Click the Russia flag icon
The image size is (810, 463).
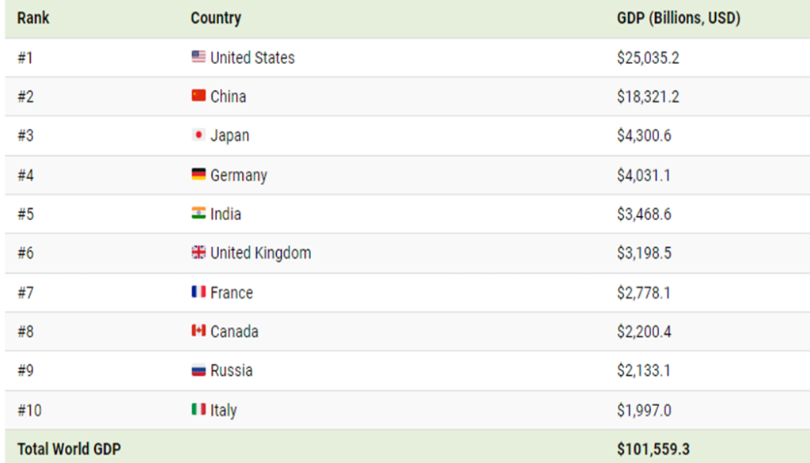[199, 370]
